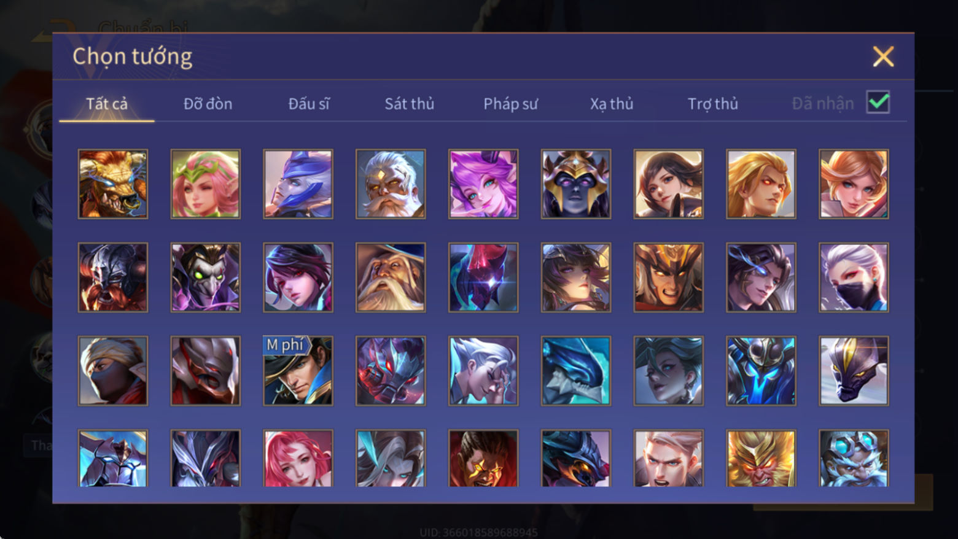Switch to the 'Trợ thủ' tab
The height and width of the screenshot is (539, 958).
pyautogui.click(x=713, y=104)
